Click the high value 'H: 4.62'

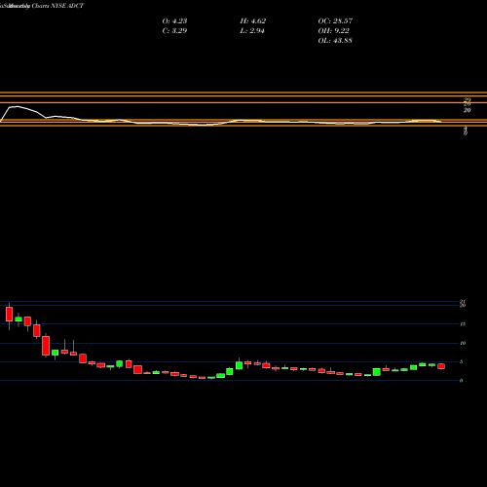pos(253,21)
